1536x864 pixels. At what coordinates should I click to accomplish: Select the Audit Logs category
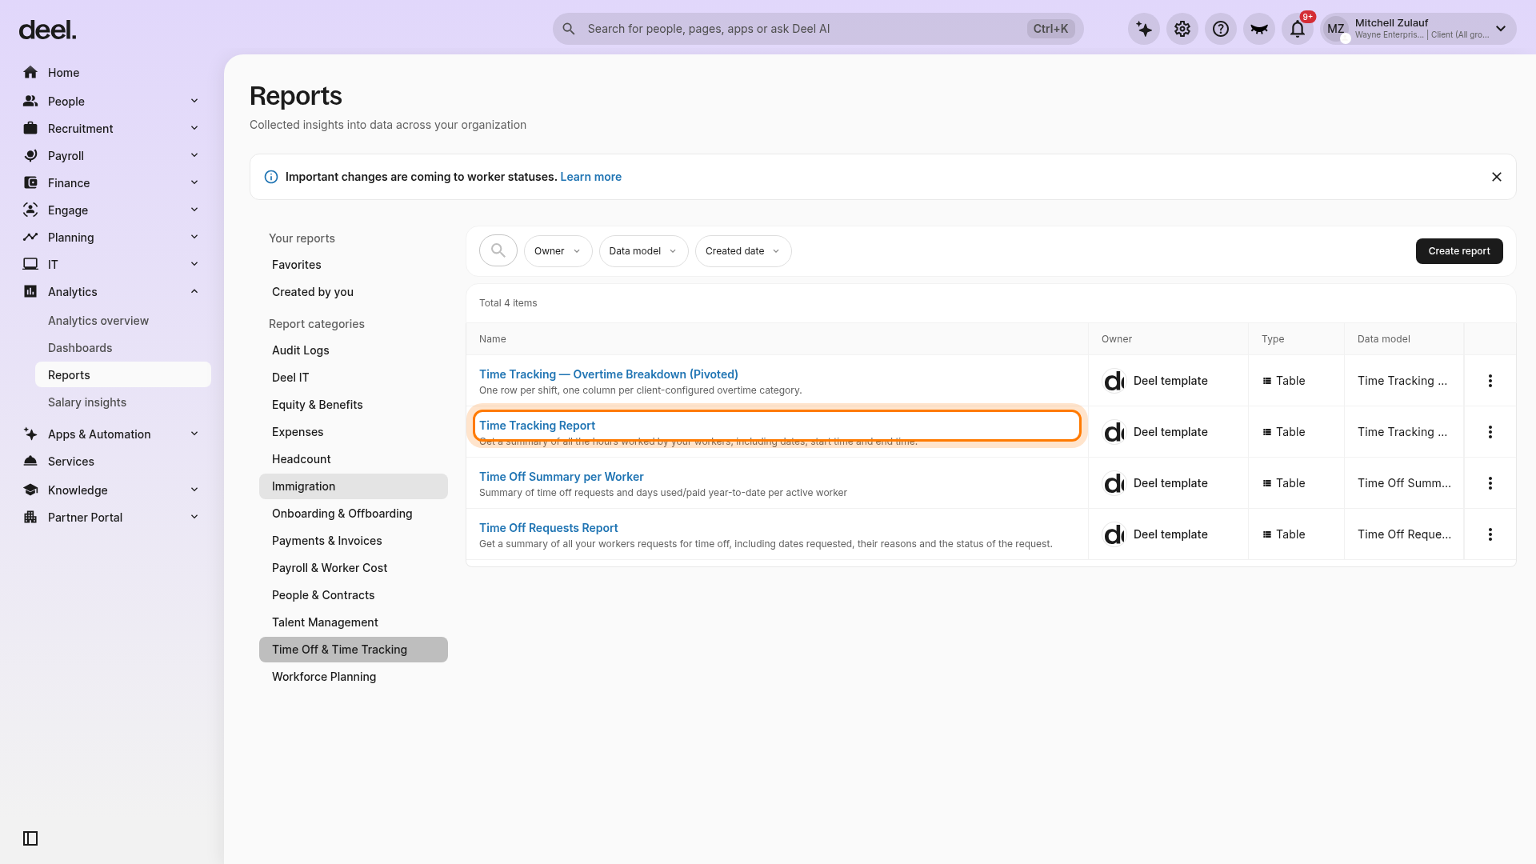pos(353,350)
